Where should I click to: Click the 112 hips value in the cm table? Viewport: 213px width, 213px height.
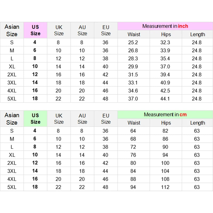coord(165,187)
